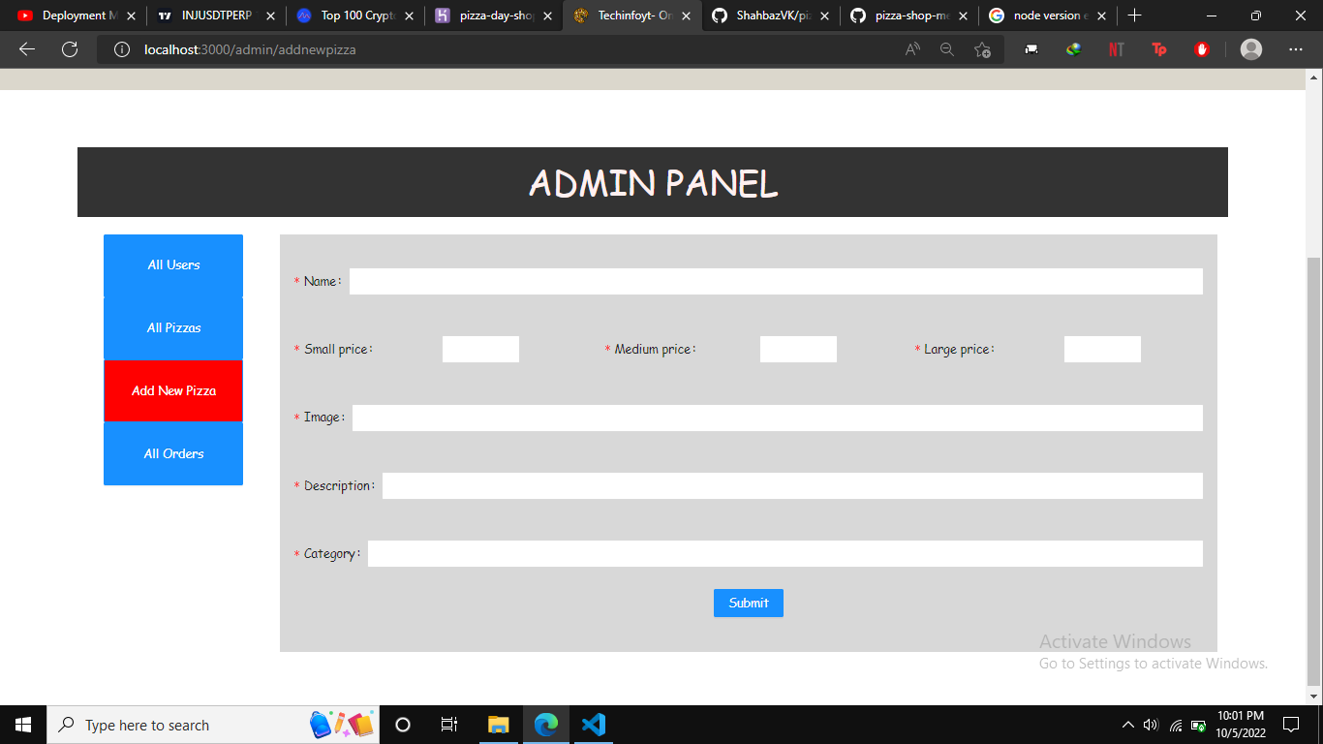The width and height of the screenshot is (1323, 744).
Task: Activate the Read aloud icon
Action: pyautogui.click(x=911, y=48)
